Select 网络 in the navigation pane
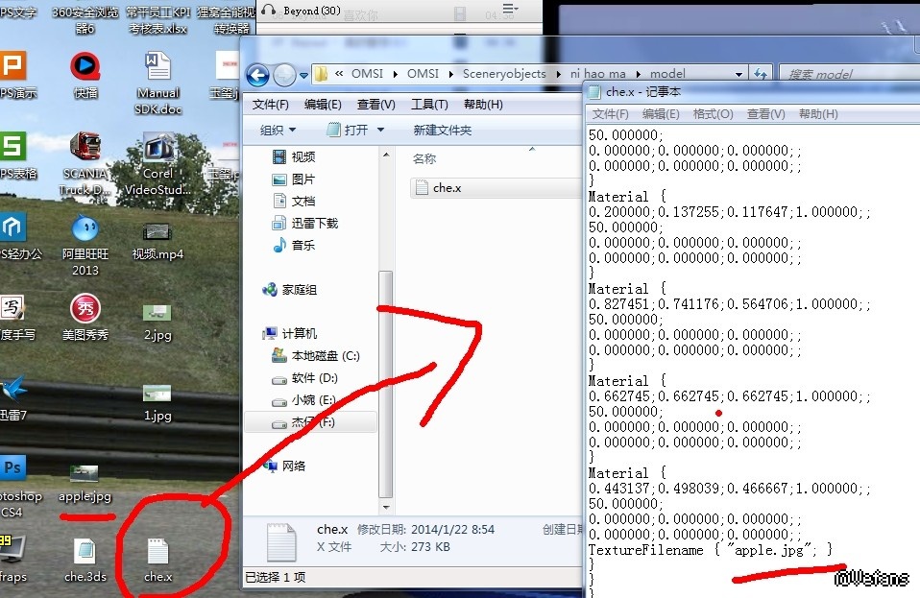The image size is (920, 598). [284, 466]
